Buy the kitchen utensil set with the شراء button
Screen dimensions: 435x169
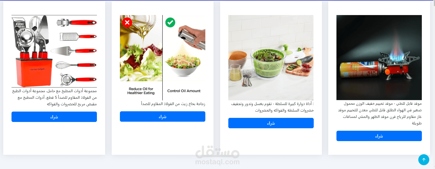pyautogui.click(x=54, y=117)
